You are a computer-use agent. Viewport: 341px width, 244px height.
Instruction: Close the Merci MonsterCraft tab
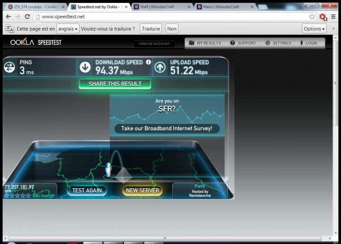pos(252,7)
